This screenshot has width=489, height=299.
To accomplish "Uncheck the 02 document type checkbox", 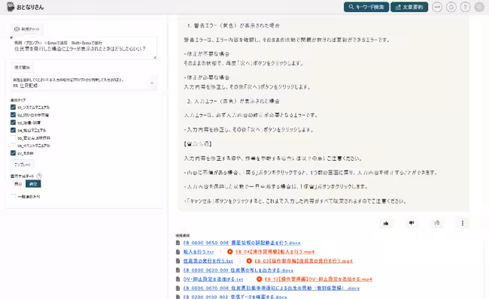I will coord(13,115).
